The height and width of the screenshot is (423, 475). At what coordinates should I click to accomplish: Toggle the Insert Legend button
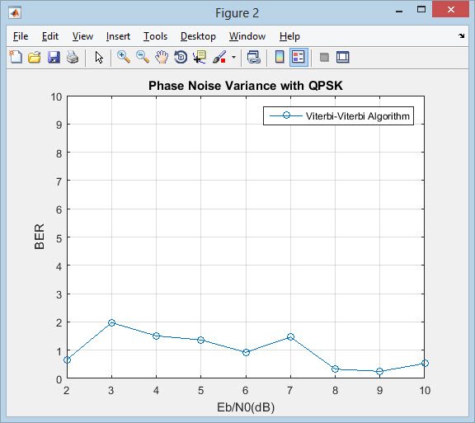pyautogui.click(x=299, y=57)
